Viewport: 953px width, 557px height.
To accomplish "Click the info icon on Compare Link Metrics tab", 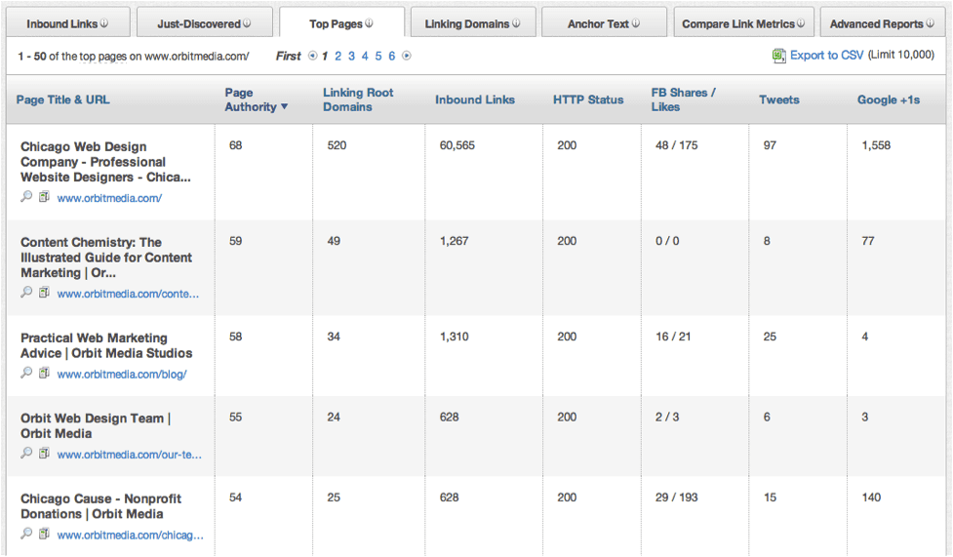I will pos(801,23).
